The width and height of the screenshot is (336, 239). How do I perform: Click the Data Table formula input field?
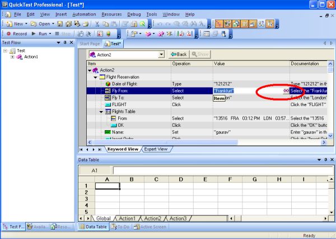[223, 170]
